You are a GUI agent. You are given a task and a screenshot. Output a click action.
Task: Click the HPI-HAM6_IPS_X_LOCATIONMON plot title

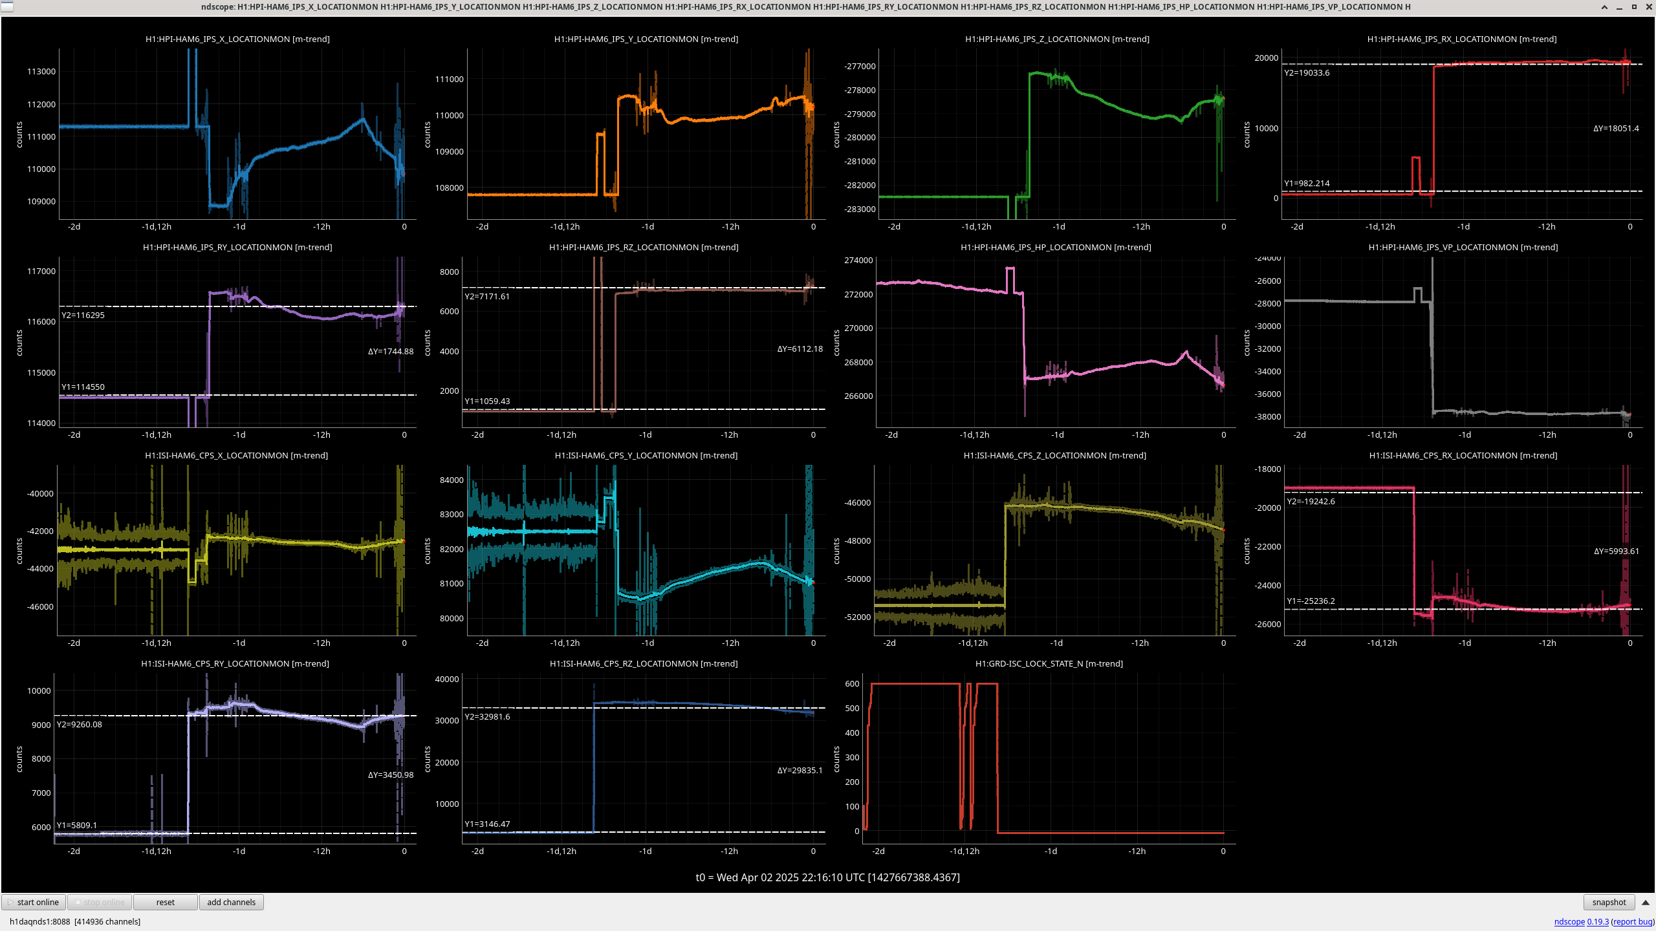pos(237,39)
